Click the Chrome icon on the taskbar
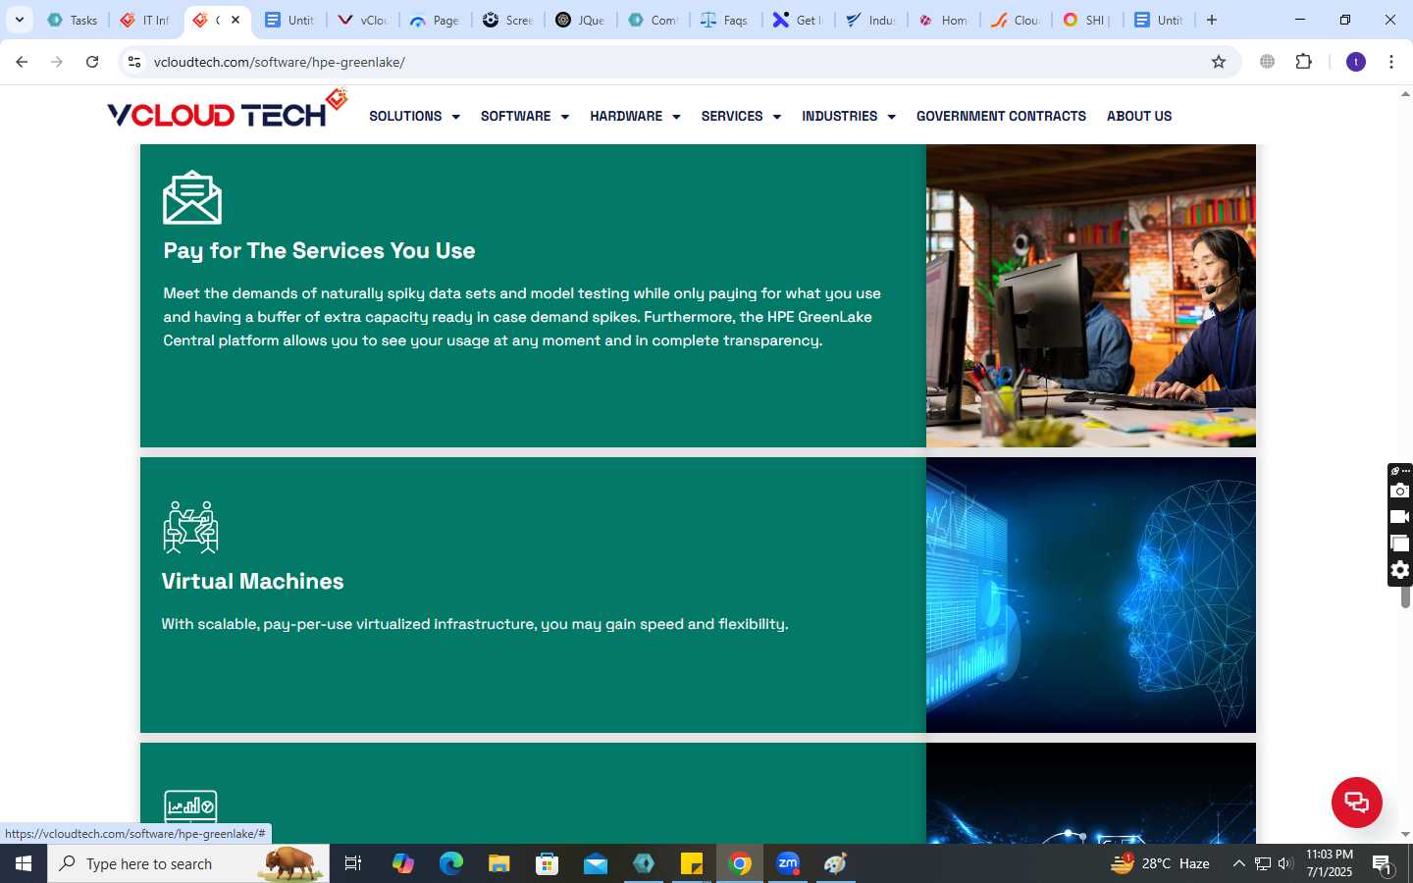 (740, 863)
